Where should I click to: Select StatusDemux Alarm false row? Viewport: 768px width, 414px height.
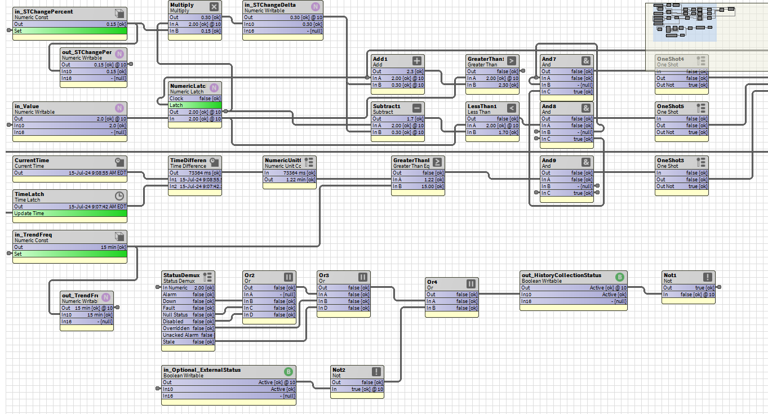(x=188, y=295)
